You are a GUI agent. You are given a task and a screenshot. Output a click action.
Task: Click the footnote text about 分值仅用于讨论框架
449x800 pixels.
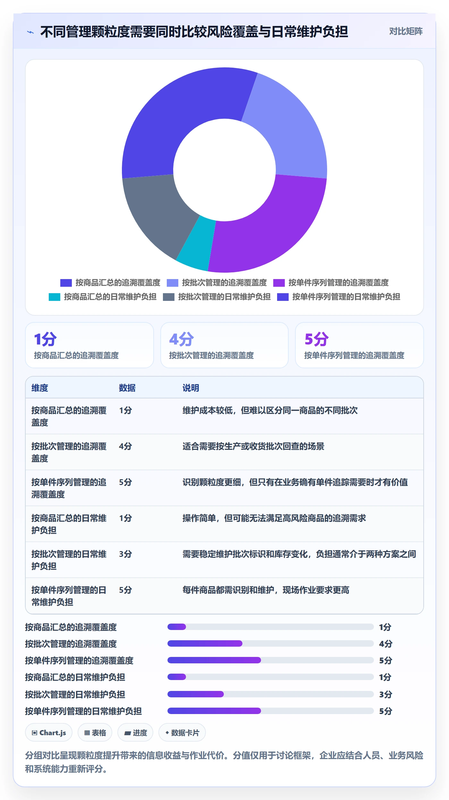[x=224, y=762]
